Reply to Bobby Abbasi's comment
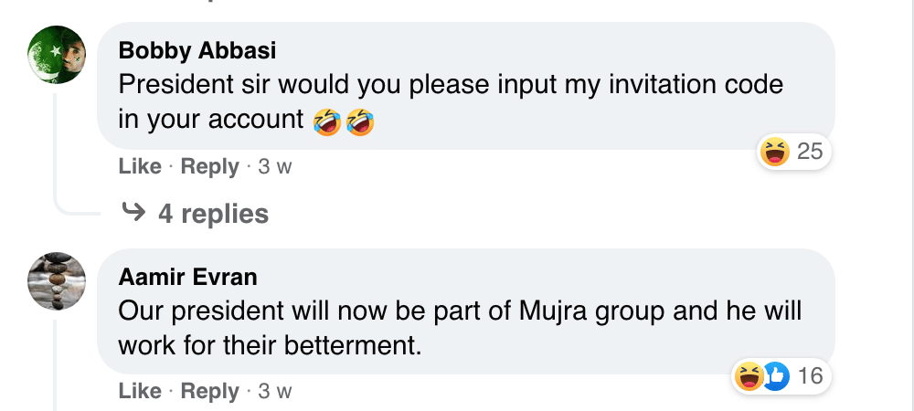Screen dimensions: 914x411 click(x=209, y=167)
